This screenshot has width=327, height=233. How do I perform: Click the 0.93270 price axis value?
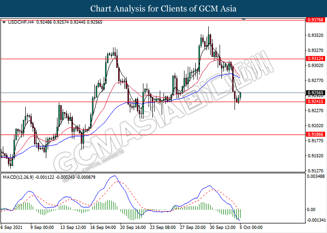pos(315,50)
